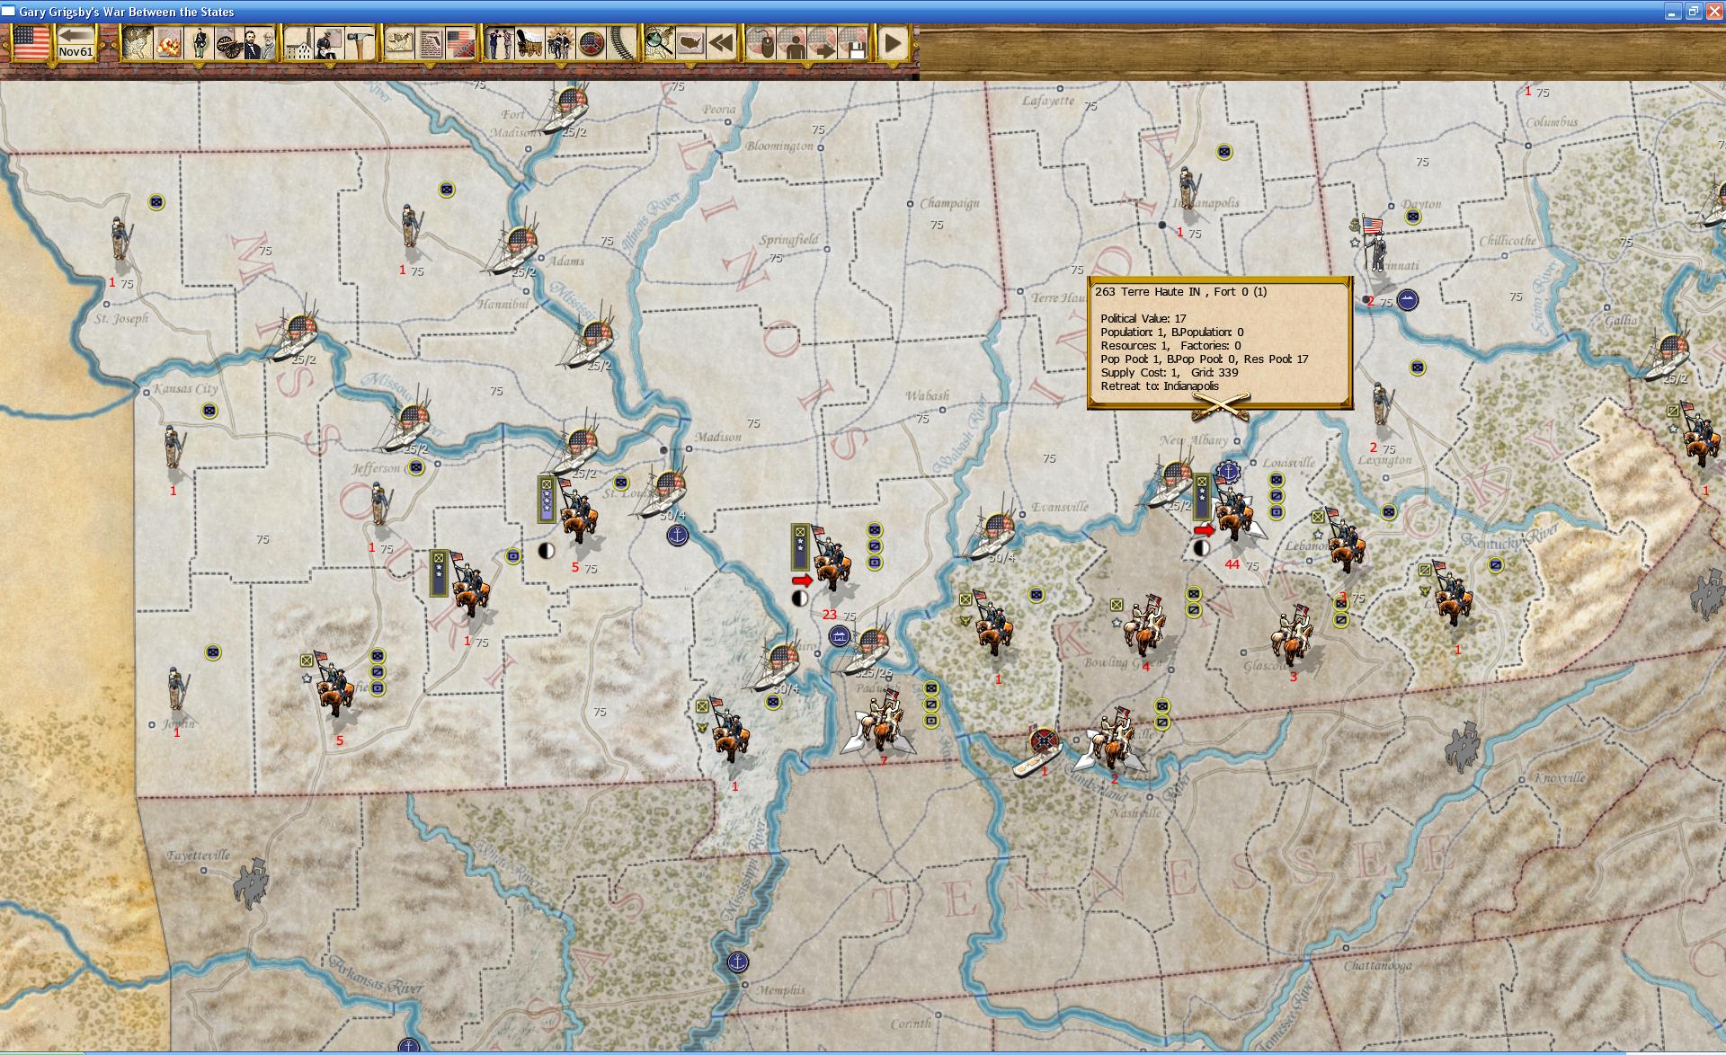Select the Union fleet near Evansville
The image size is (1726, 1055).
click(x=992, y=537)
